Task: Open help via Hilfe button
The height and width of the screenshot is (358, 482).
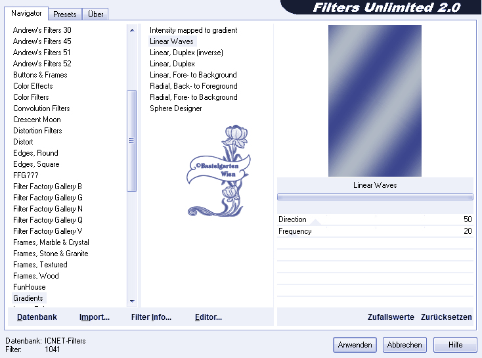Action: click(455, 345)
